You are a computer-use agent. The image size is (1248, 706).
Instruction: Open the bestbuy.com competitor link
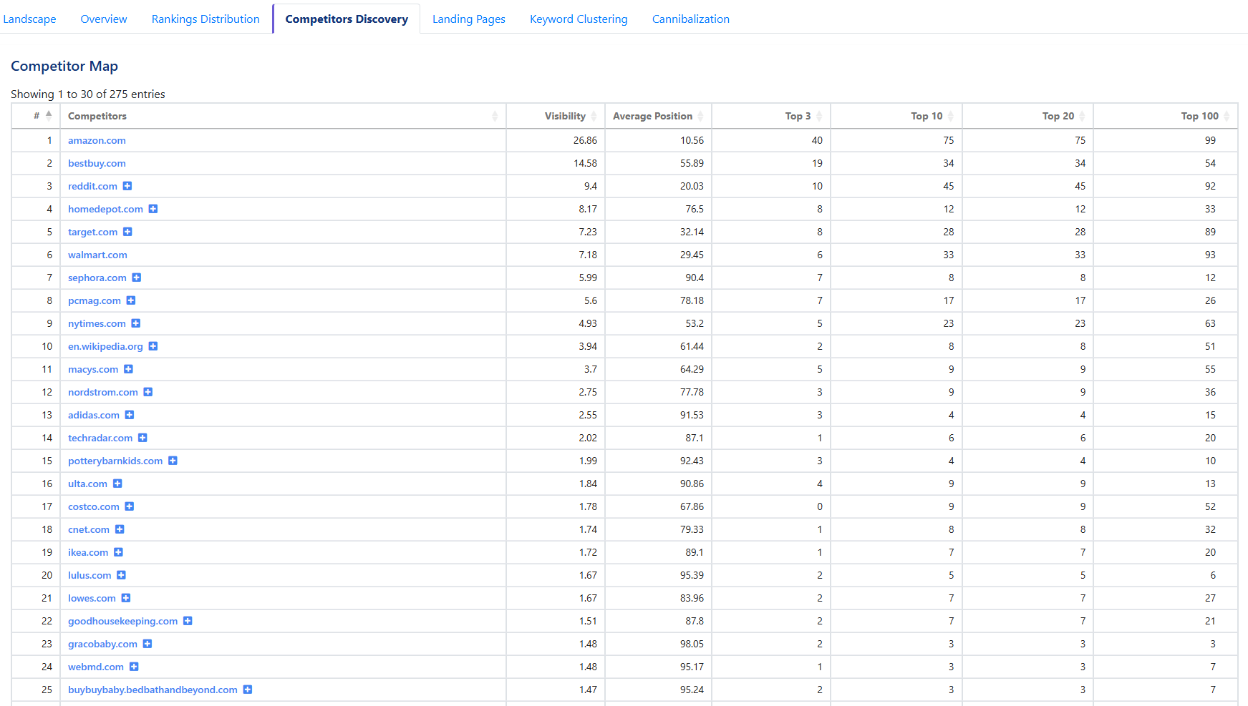pos(97,163)
